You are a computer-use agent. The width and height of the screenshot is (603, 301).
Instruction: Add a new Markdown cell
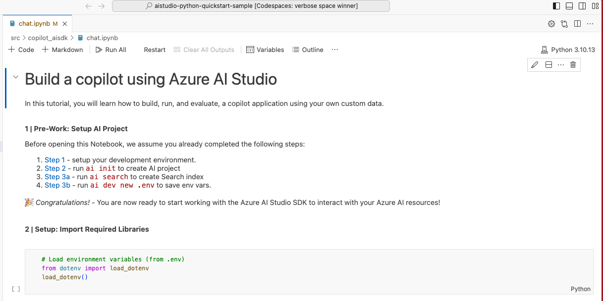point(62,50)
